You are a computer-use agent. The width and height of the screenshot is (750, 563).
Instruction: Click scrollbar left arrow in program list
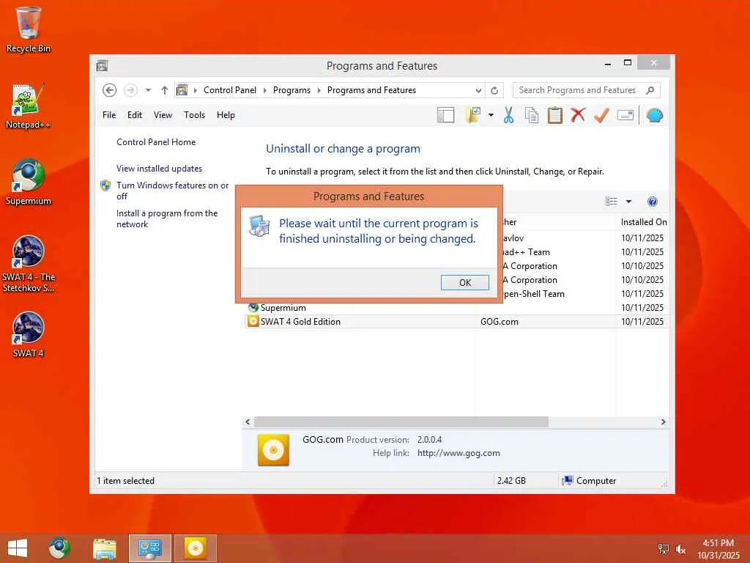tap(248, 422)
